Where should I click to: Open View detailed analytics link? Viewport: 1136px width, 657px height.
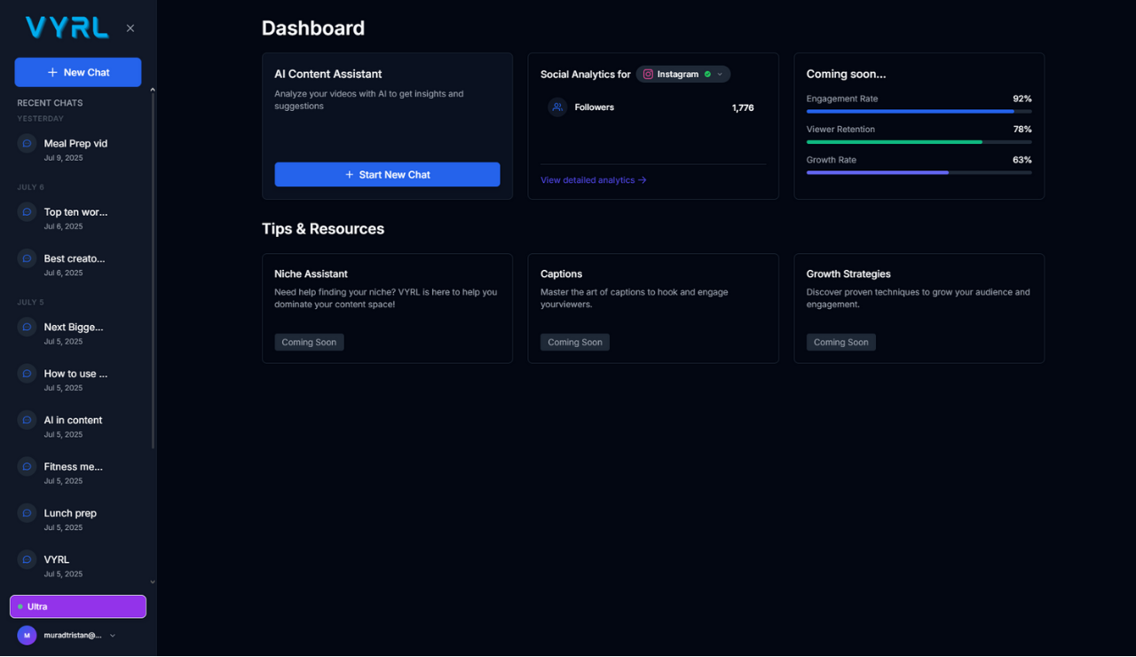pos(594,180)
